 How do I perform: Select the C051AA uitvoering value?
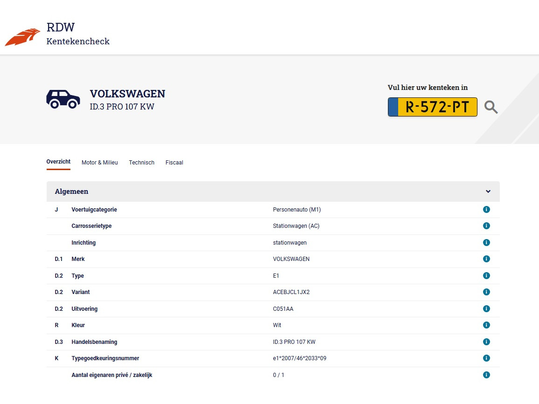tap(283, 309)
